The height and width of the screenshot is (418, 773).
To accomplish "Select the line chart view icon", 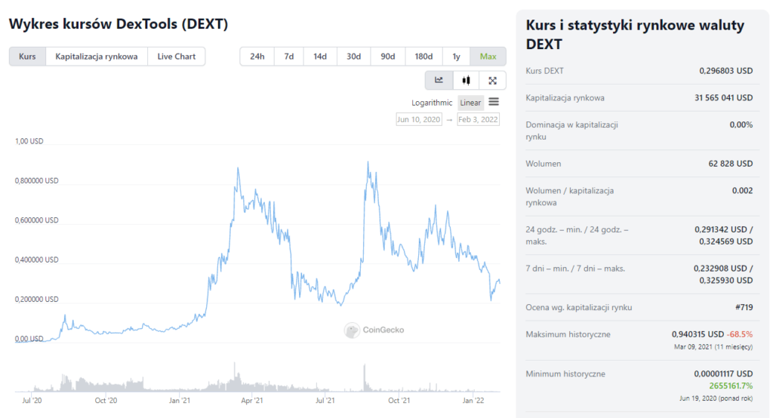I will tap(439, 80).
